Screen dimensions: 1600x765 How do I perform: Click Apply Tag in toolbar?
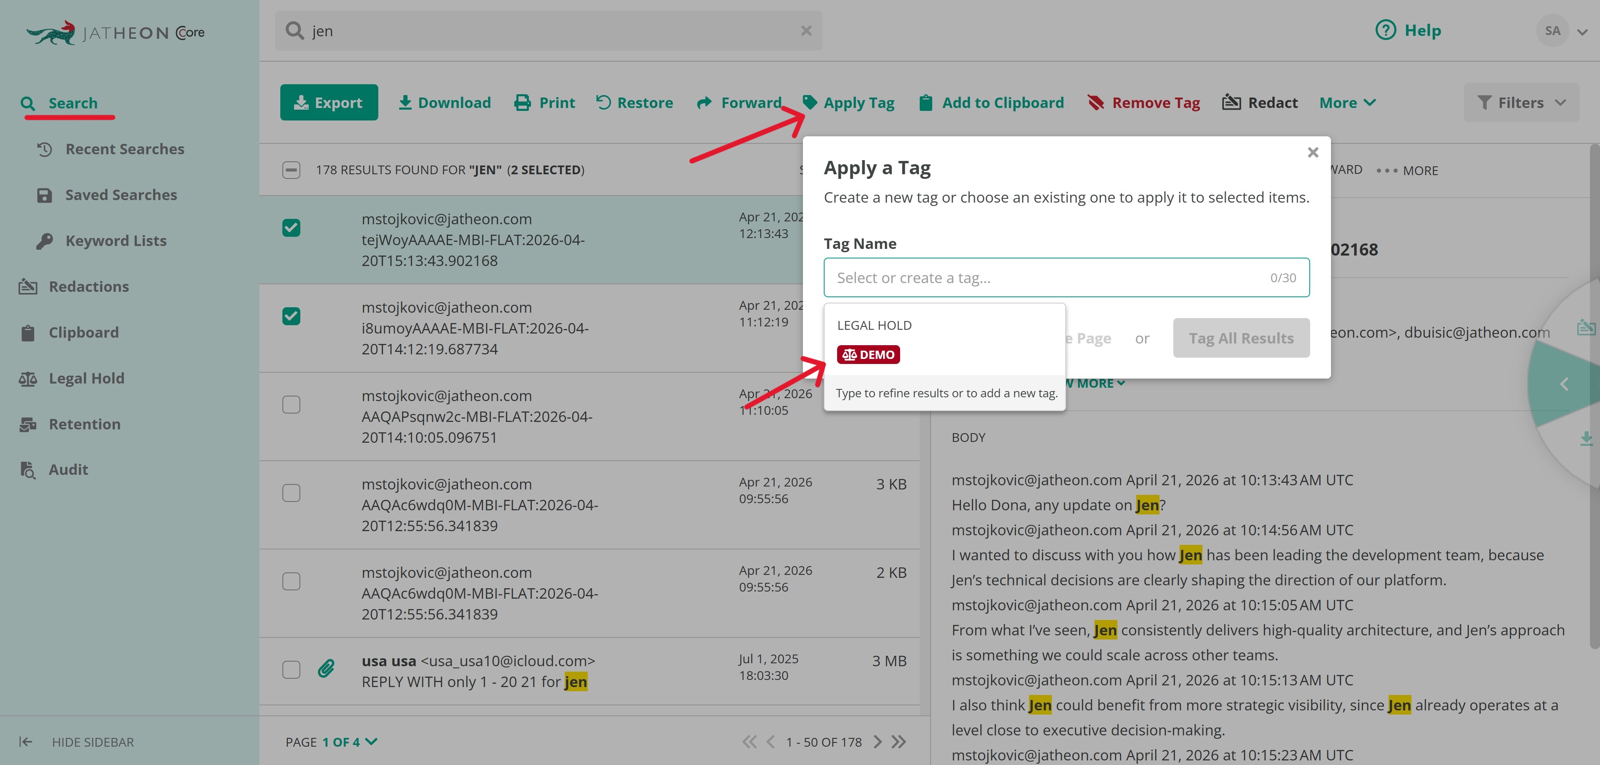point(848,103)
